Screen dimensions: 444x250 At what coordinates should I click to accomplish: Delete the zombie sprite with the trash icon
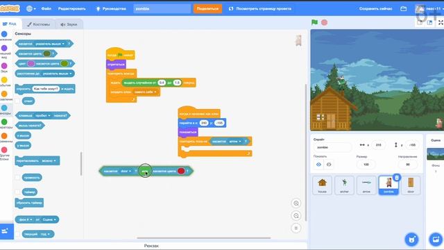tap(397, 178)
